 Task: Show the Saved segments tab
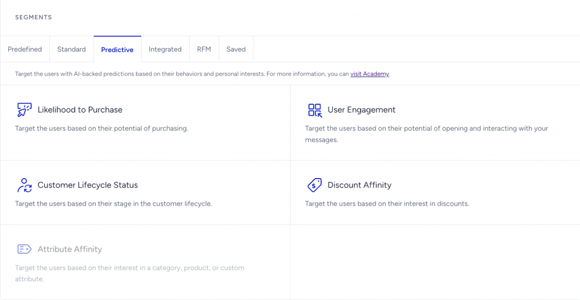(236, 49)
